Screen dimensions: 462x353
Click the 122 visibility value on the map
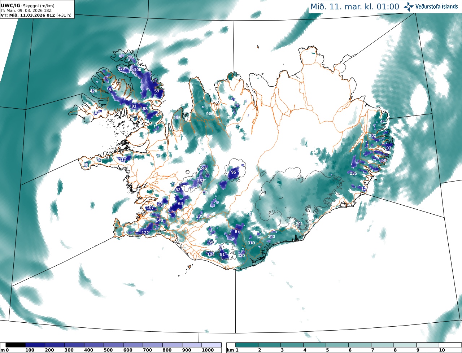[145, 233]
